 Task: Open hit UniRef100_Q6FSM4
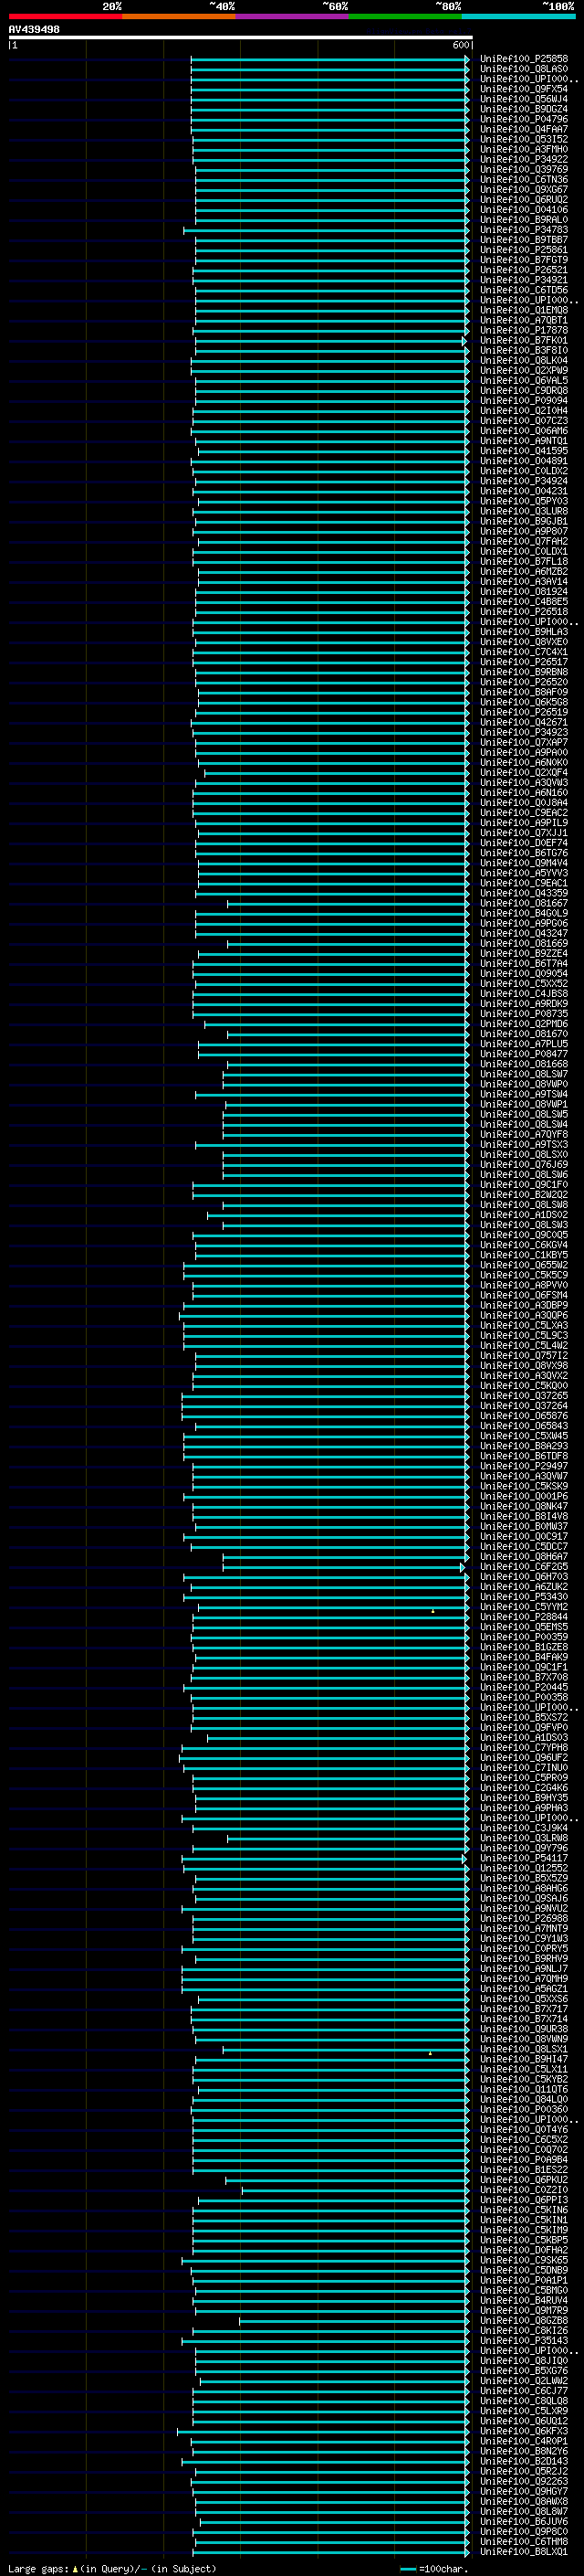[x=523, y=1295]
